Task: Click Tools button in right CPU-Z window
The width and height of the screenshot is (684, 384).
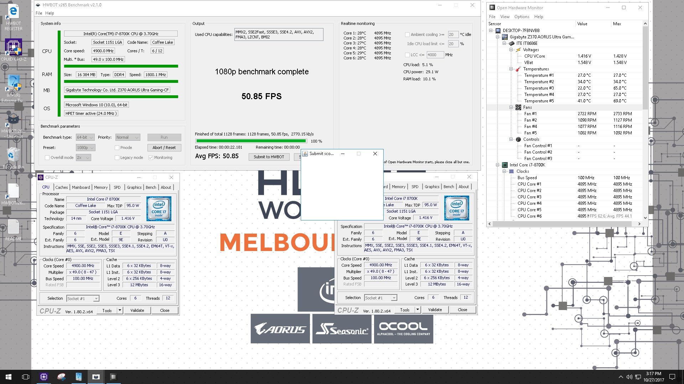Action: click(405, 310)
